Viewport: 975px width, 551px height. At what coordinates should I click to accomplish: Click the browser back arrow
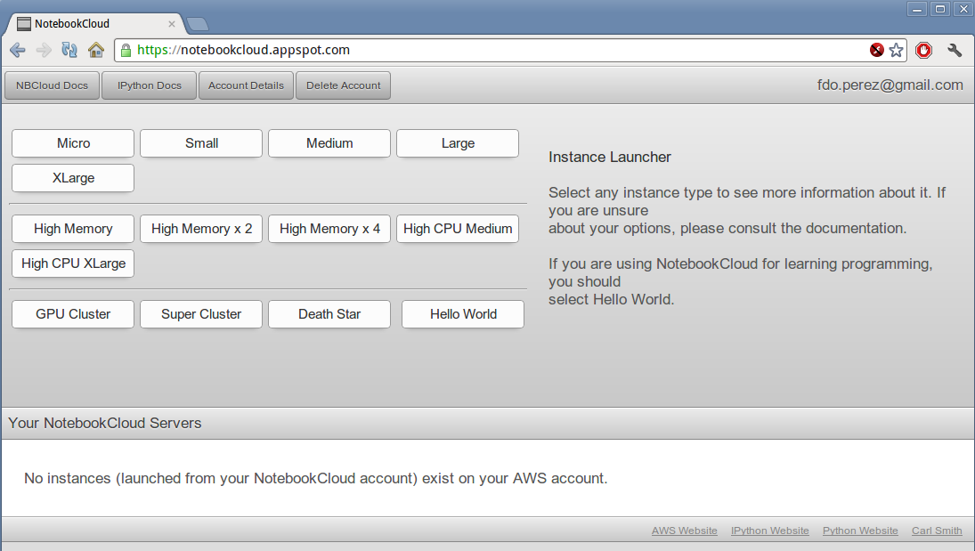click(x=18, y=50)
